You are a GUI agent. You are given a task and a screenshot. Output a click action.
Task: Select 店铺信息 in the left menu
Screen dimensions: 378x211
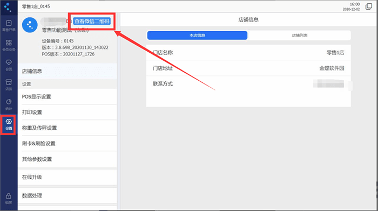(x=67, y=71)
